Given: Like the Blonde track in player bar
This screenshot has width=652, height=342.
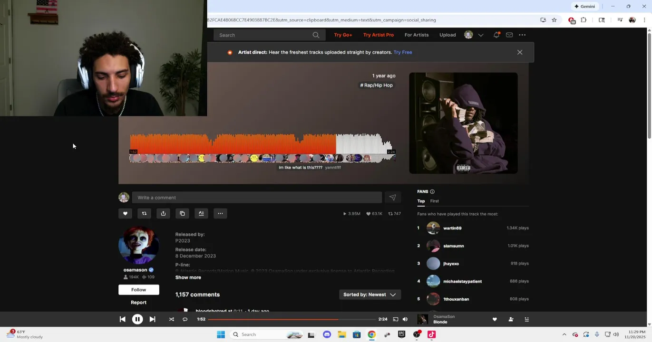Looking at the screenshot, I should 495,319.
